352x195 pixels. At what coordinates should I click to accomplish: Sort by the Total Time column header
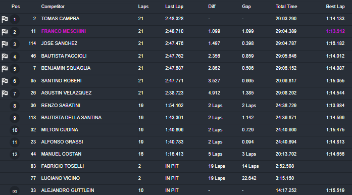[x=286, y=7]
